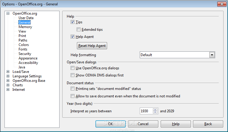Select General in the options tree
The width and height of the screenshot is (228, 132).
25,22
